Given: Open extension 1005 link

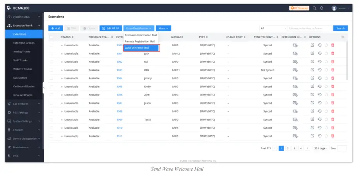Looking at the screenshot, I should [120, 87].
